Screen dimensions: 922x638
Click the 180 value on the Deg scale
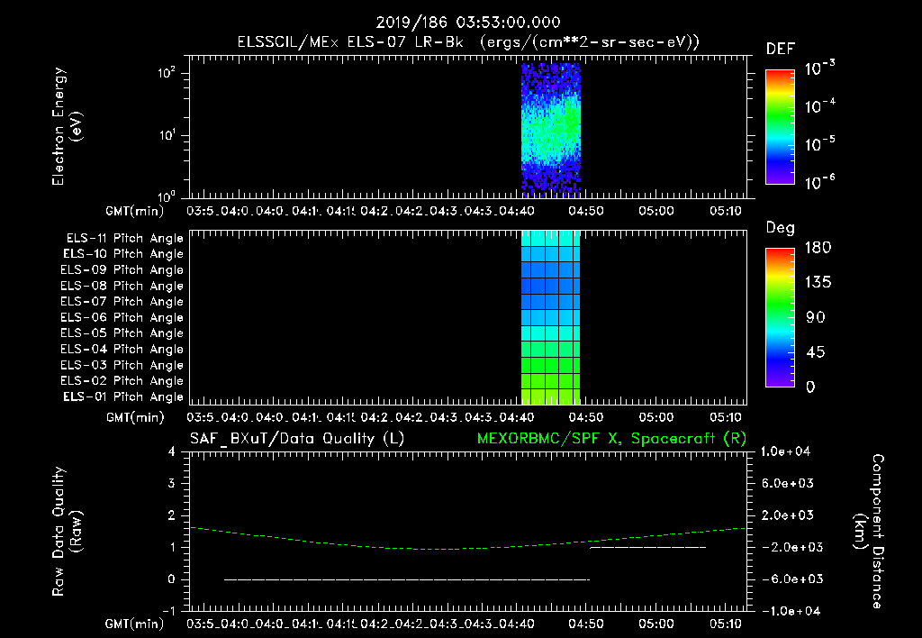[818, 248]
